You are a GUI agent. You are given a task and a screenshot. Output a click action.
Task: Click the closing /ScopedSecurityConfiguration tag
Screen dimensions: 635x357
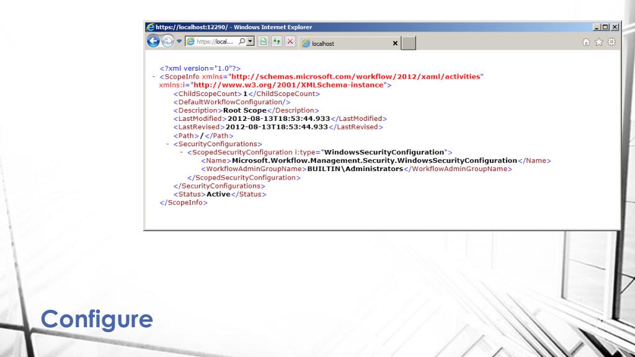(x=244, y=178)
